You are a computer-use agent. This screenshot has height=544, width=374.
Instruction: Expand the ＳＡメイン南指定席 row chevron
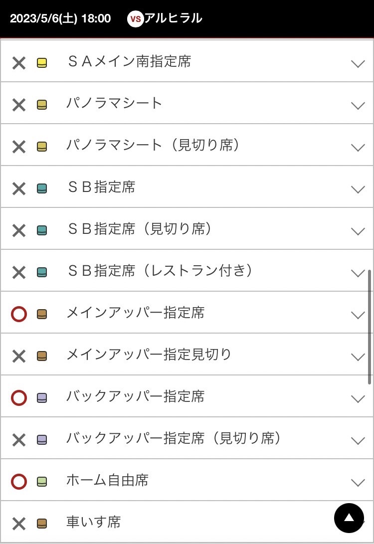(x=358, y=63)
